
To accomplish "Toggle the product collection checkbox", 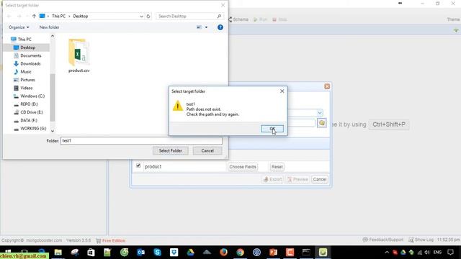I will coord(138,166).
